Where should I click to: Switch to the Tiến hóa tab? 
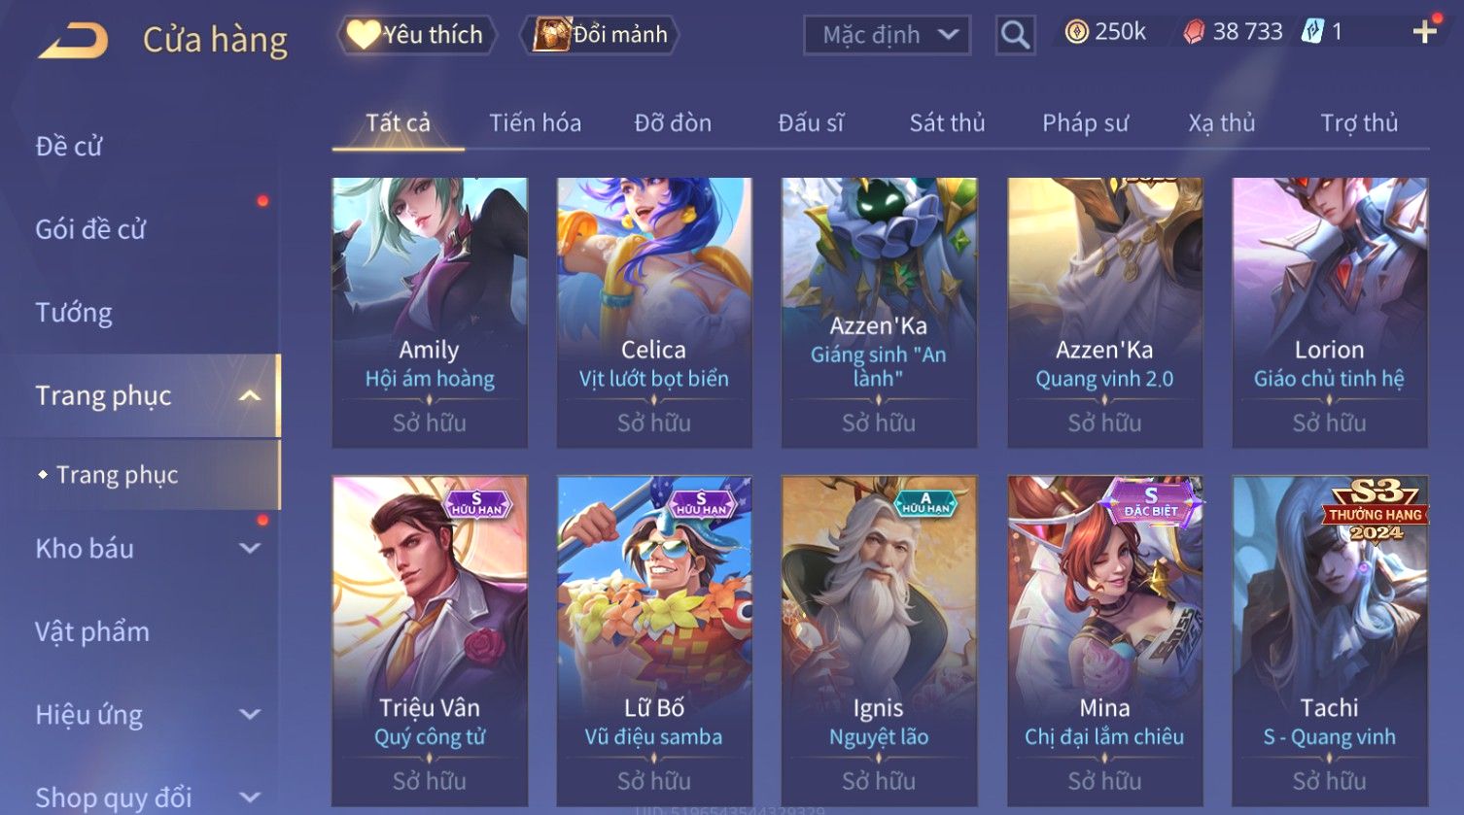(535, 123)
